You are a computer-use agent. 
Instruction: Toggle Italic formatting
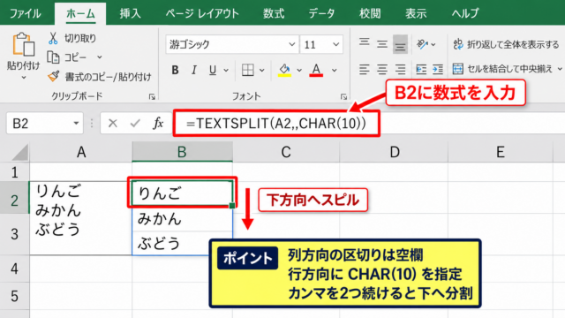pos(194,70)
